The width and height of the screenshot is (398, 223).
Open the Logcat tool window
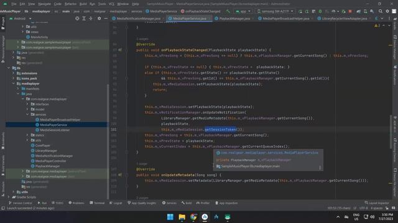click(116, 203)
